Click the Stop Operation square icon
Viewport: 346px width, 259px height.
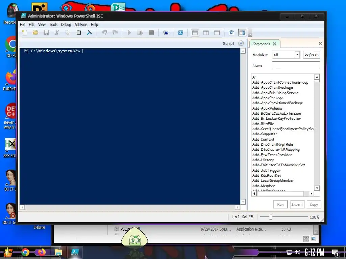(x=151, y=33)
